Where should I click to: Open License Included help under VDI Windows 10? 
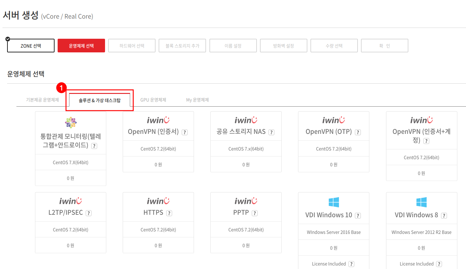[x=351, y=264]
